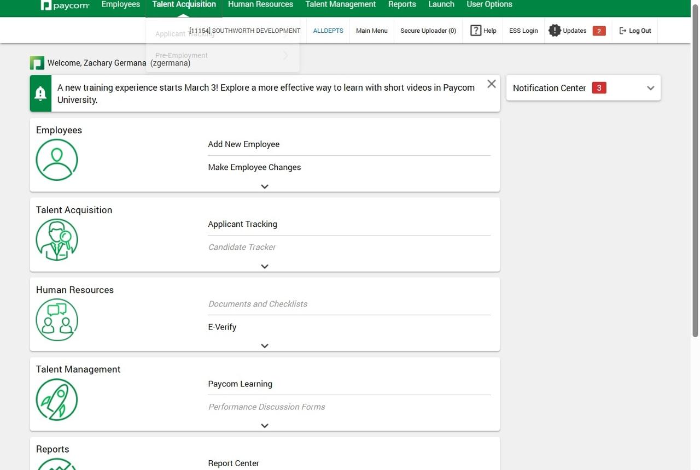
Task: Click the Welcome, Zachary Germana text
Action: 97,63
